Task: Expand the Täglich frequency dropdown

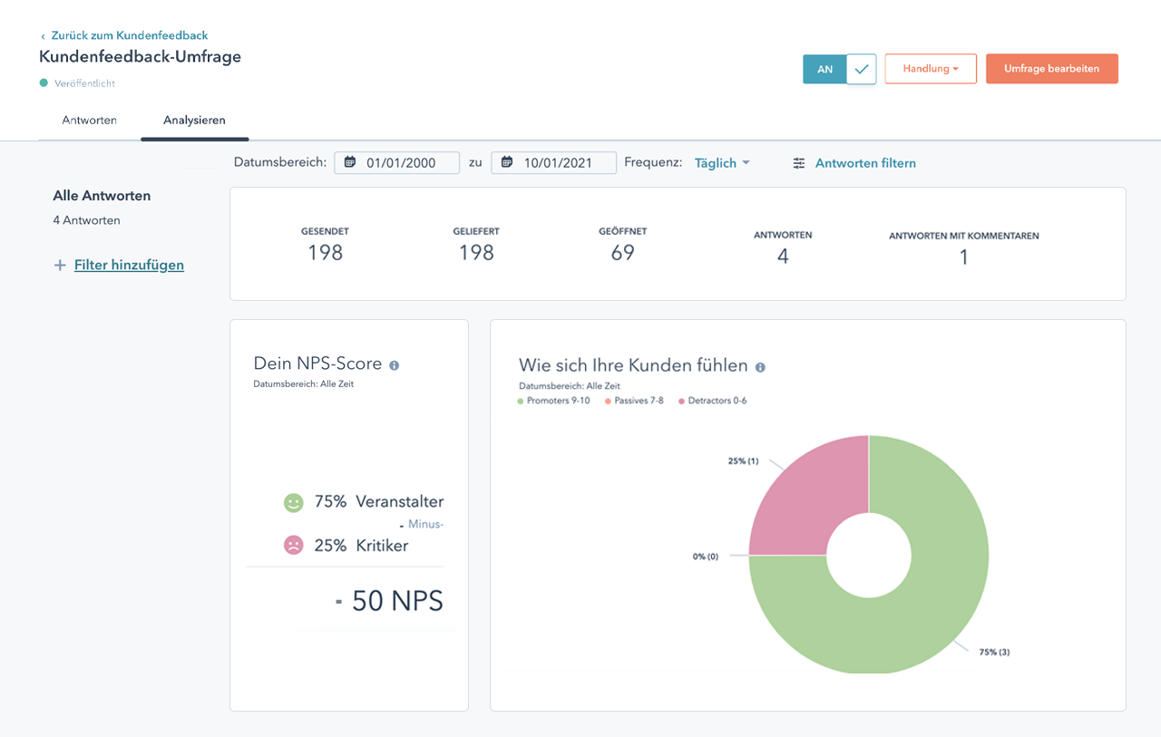Action: click(x=722, y=163)
